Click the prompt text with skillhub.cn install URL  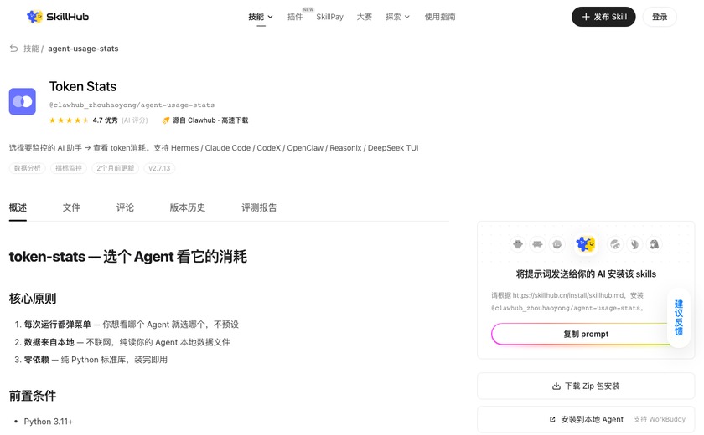pos(567,301)
